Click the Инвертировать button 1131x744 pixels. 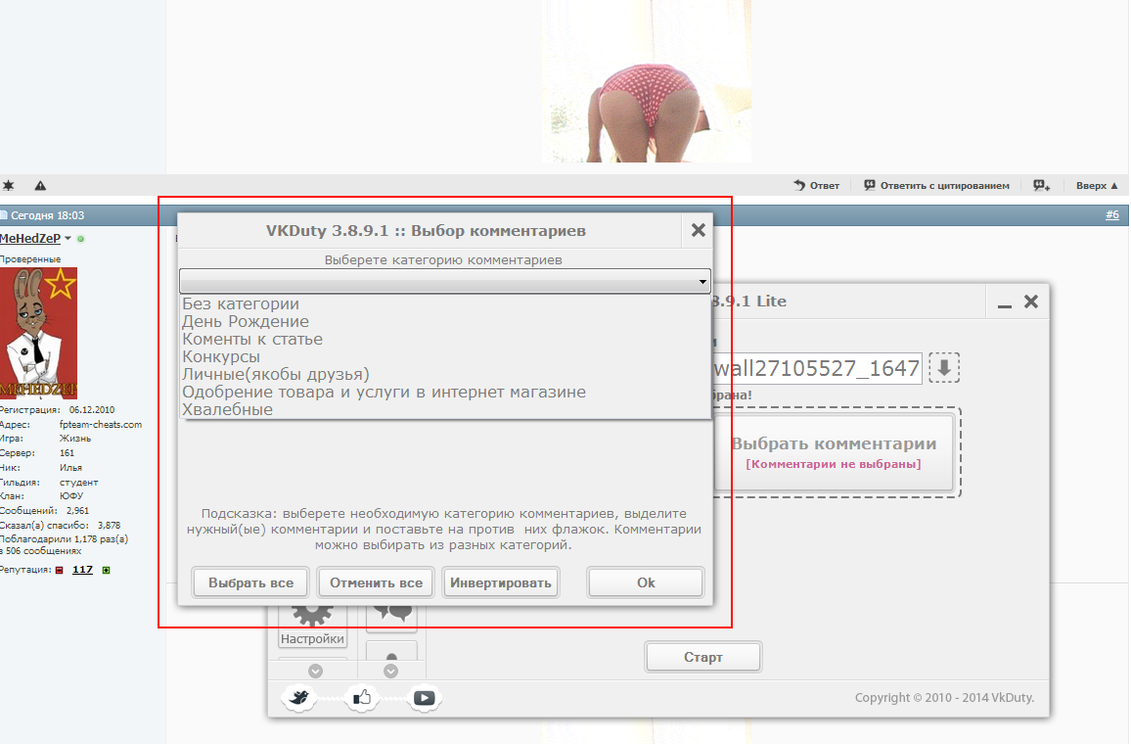[x=501, y=582]
